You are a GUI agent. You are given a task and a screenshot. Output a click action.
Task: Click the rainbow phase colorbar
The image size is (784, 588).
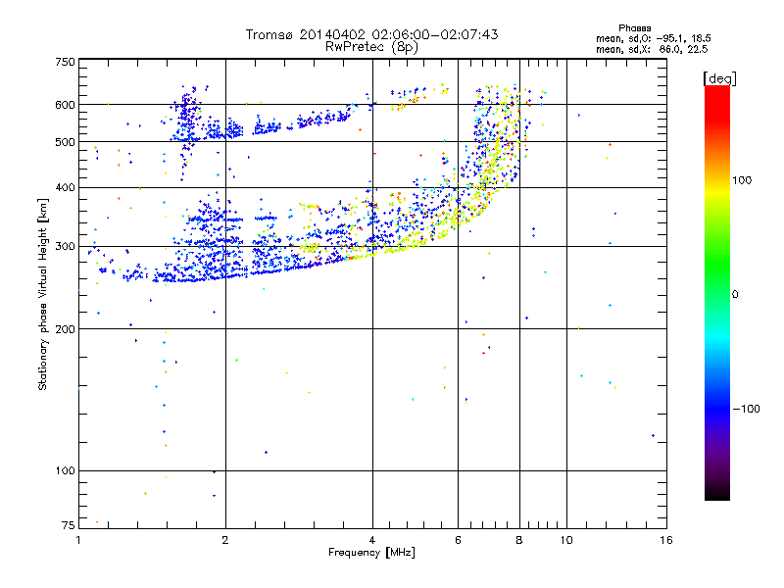point(717,293)
